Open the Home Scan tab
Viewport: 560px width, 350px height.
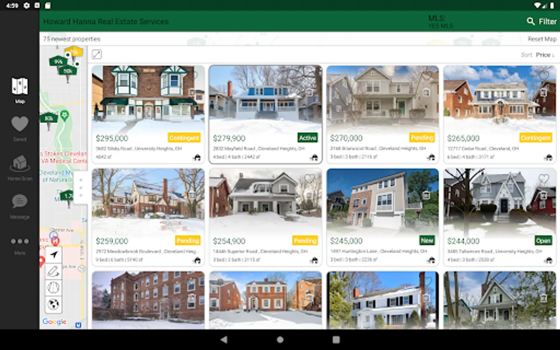pyautogui.click(x=20, y=168)
